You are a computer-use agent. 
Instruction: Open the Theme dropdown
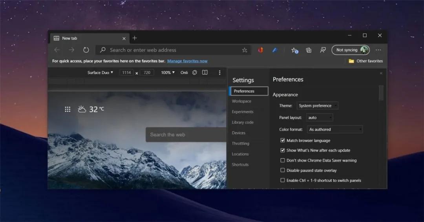point(317,106)
